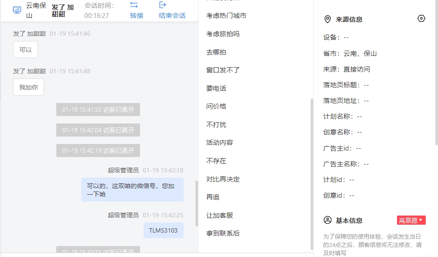The image size is (438, 257).
Task: Click the user profile icon beside 基本信息
Action: tap(327, 220)
